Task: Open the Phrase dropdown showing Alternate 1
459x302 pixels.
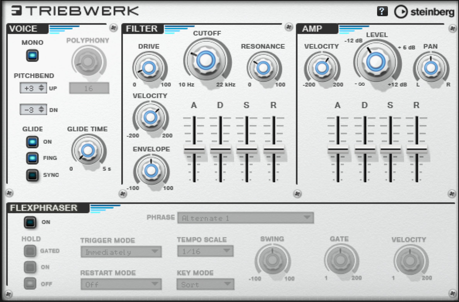Action: tap(246, 218)
